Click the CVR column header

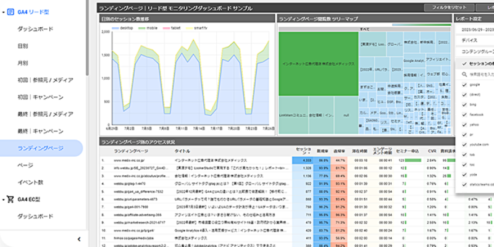click(432, 151)
